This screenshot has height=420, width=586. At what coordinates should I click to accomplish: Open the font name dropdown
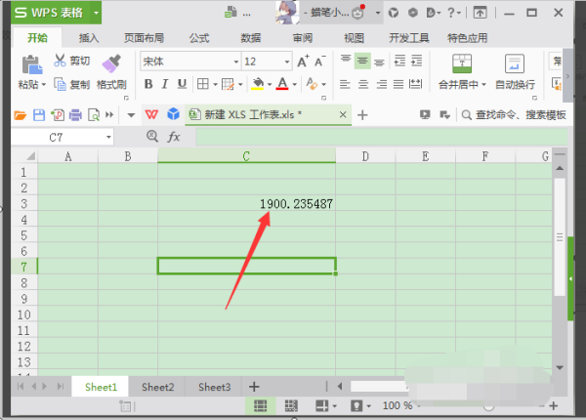click(x=236, y=63)
